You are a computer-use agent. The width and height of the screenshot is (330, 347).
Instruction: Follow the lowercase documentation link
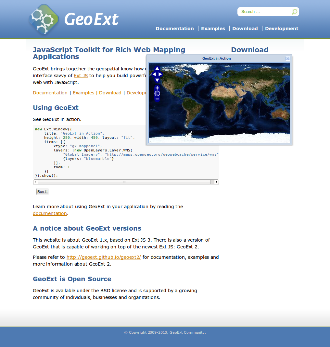(x=50, y=214)
